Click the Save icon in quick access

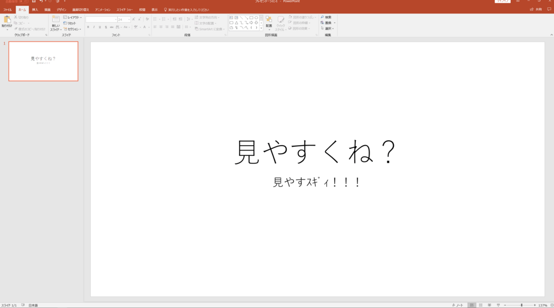click(x=34, y=2)
